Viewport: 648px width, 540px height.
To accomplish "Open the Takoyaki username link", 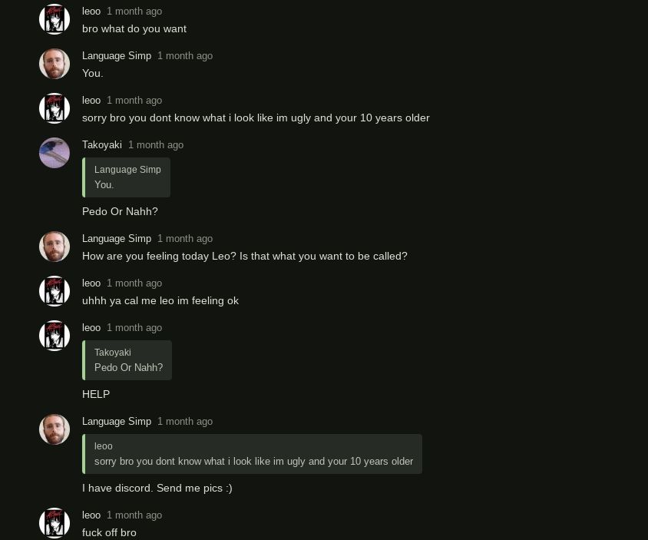I will point(101,144).
